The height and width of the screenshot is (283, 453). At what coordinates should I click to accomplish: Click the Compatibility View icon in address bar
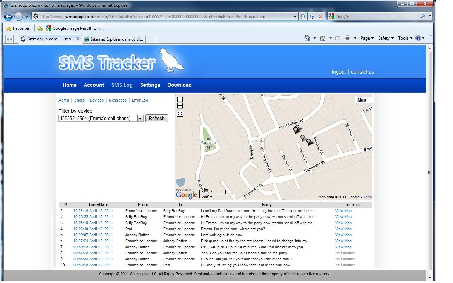click(303, 17)
